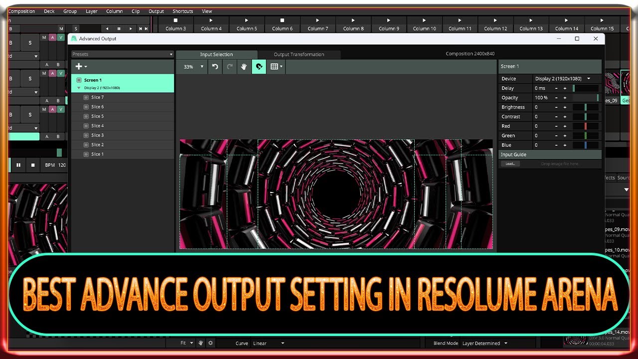Click the plus stepper for Brightness
Viewport: 638px width, 359px height.
[x=565, y=107]
